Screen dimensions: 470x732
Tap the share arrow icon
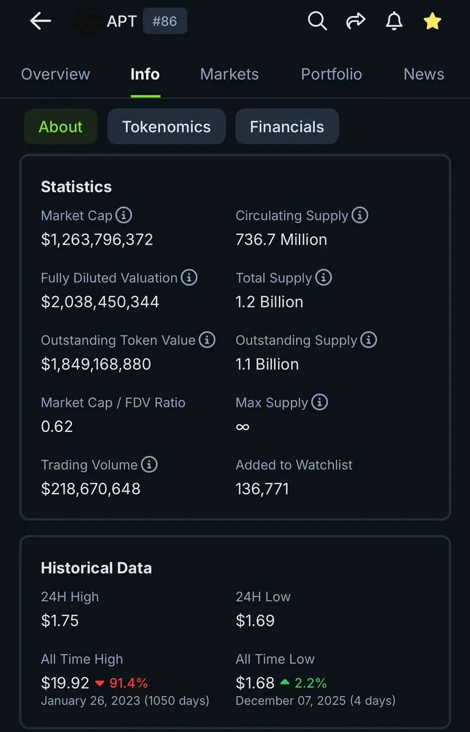tap(355, 21)
